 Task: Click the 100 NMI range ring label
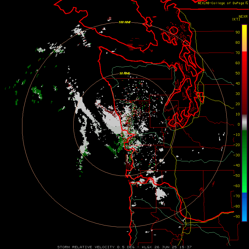point(124,22)
